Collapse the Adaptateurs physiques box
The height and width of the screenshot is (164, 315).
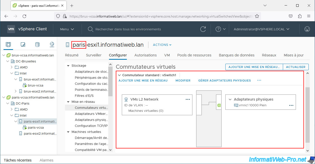tap(230, 99)
